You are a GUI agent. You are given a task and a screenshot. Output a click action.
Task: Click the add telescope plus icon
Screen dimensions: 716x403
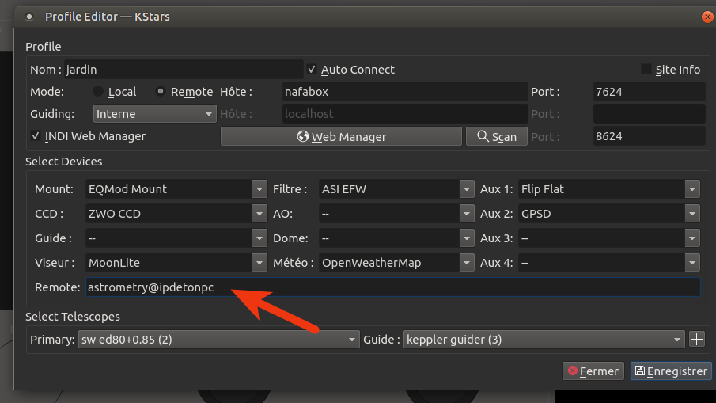696,340
